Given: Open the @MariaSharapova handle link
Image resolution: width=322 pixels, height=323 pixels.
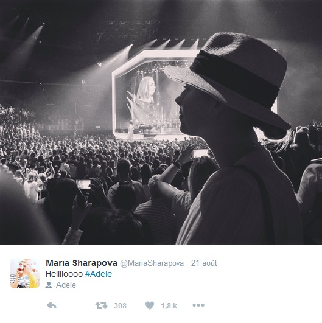Looking at the screenshot, I should 152,263.
